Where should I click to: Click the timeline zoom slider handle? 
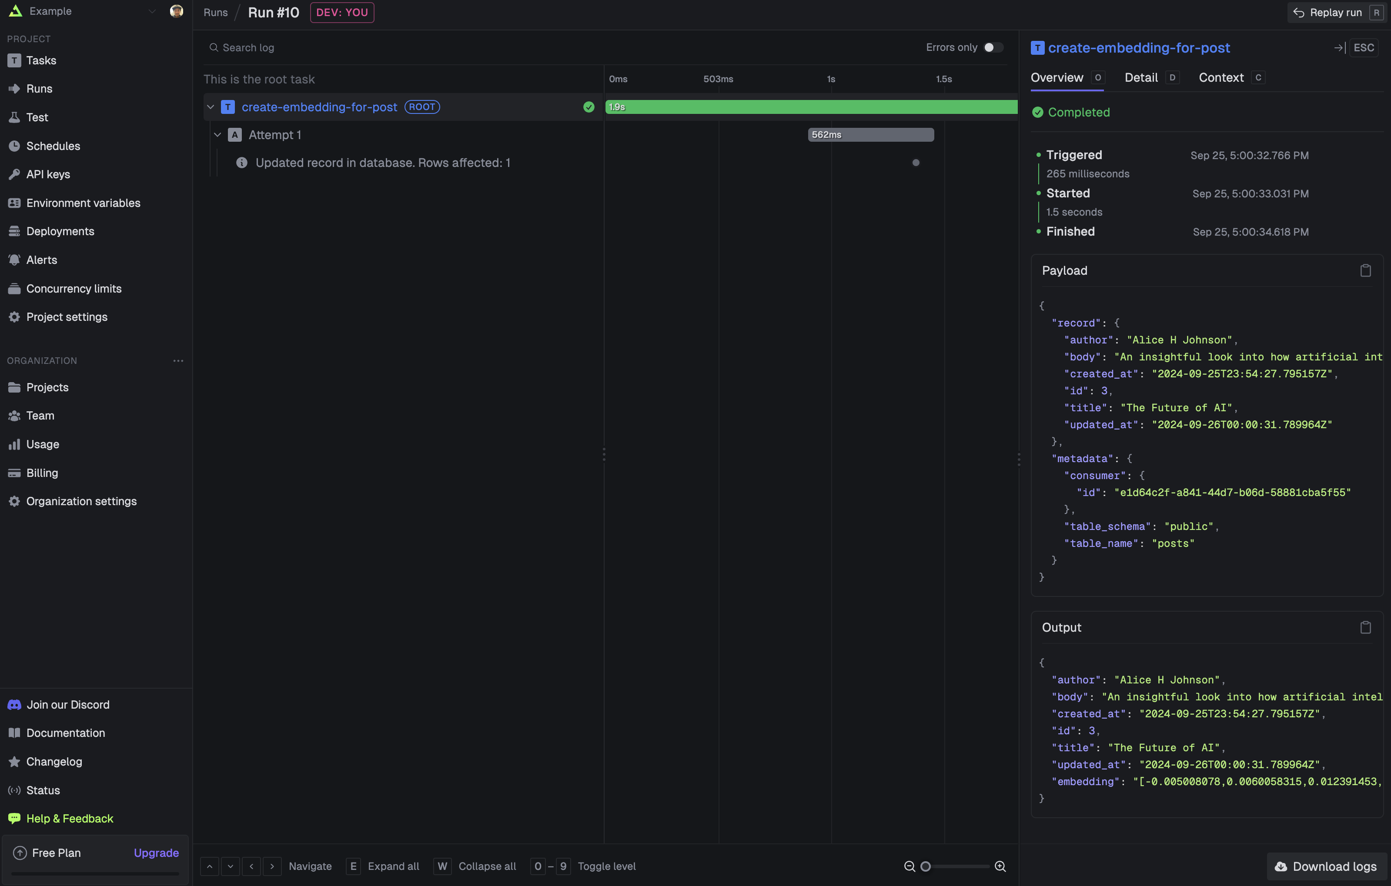926,866
